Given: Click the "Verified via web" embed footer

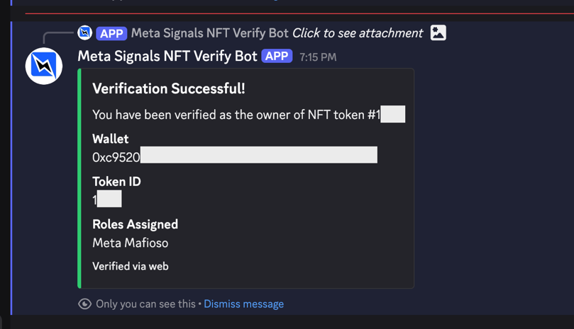Looking at the screenshot, I should (x=131, y=267).
